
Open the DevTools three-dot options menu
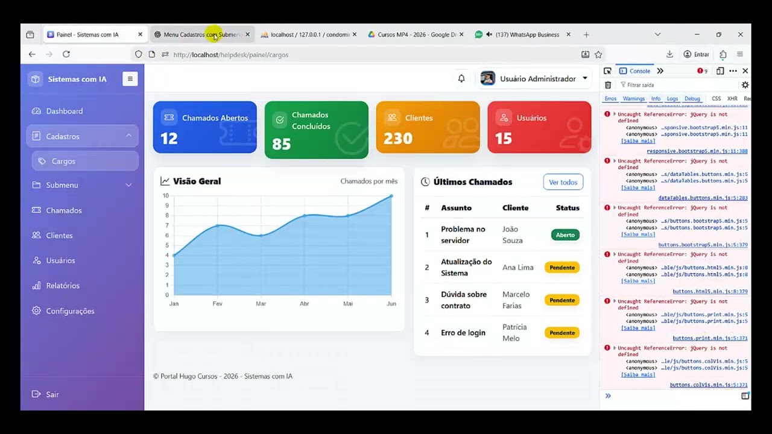point(733,71)
